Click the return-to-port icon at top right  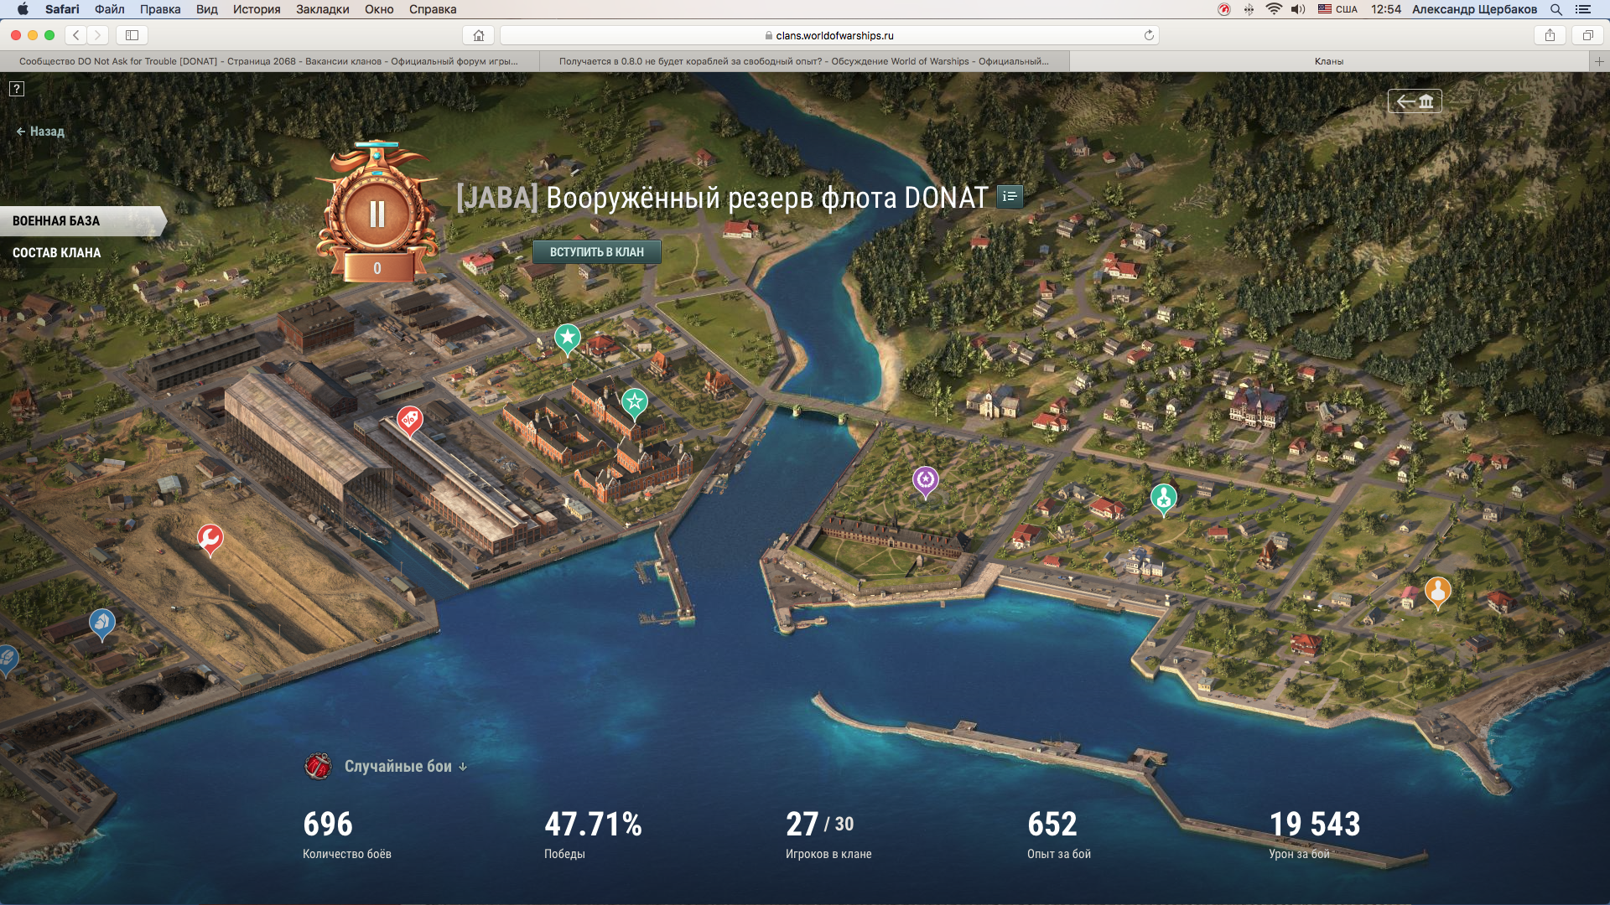(1415, 101)
